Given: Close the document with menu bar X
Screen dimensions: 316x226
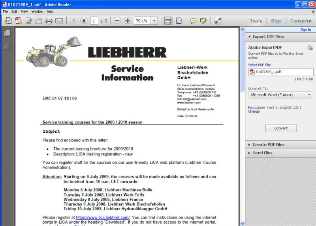Looking at the screenshot, I should (313, 12).
